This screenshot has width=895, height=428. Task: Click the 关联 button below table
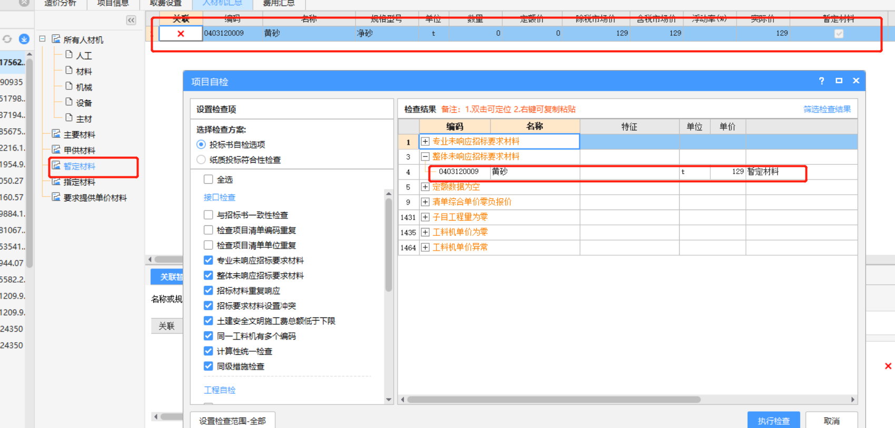click(x=166, y=326)
